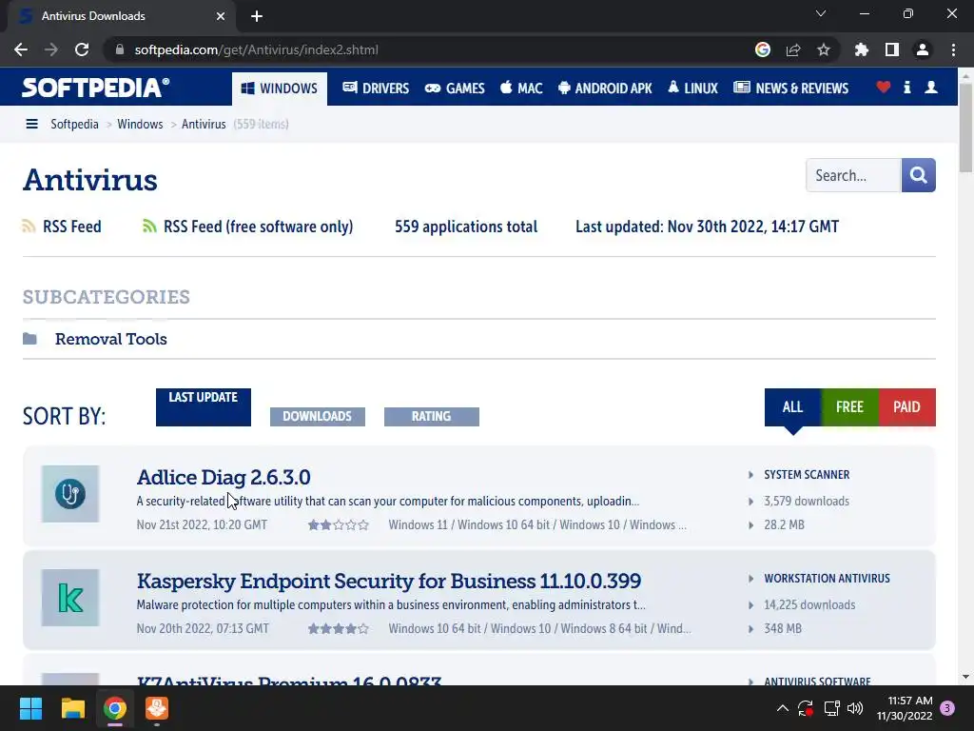974x731 pixels.
Task: Select the Windows tab
Action: click(x=280, y=89)
